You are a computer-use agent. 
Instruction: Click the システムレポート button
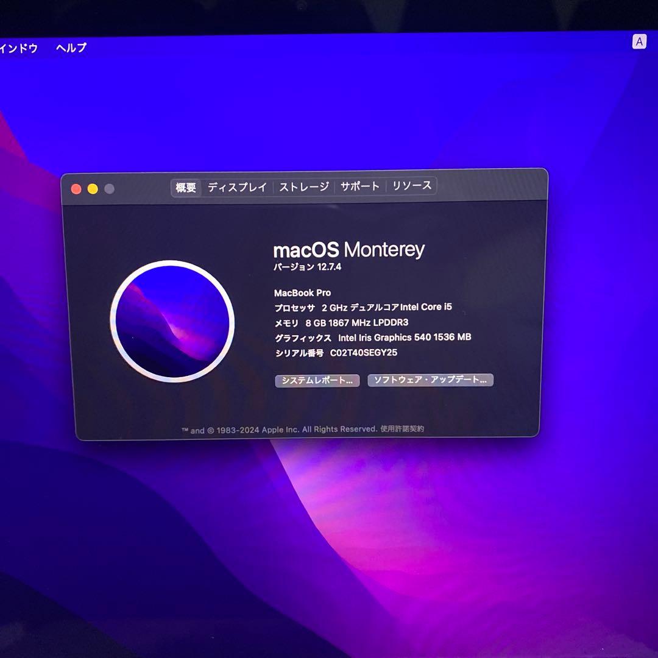[317, 380]
